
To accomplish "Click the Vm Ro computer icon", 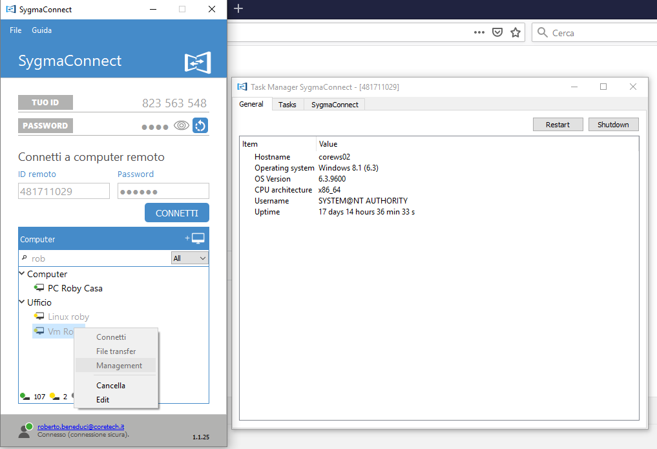I will pos(39,331).
